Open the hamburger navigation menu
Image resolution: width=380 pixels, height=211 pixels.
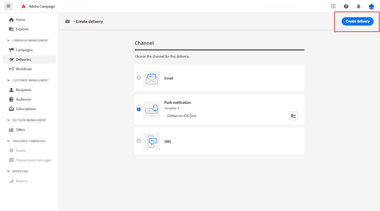tap(9, 7)
